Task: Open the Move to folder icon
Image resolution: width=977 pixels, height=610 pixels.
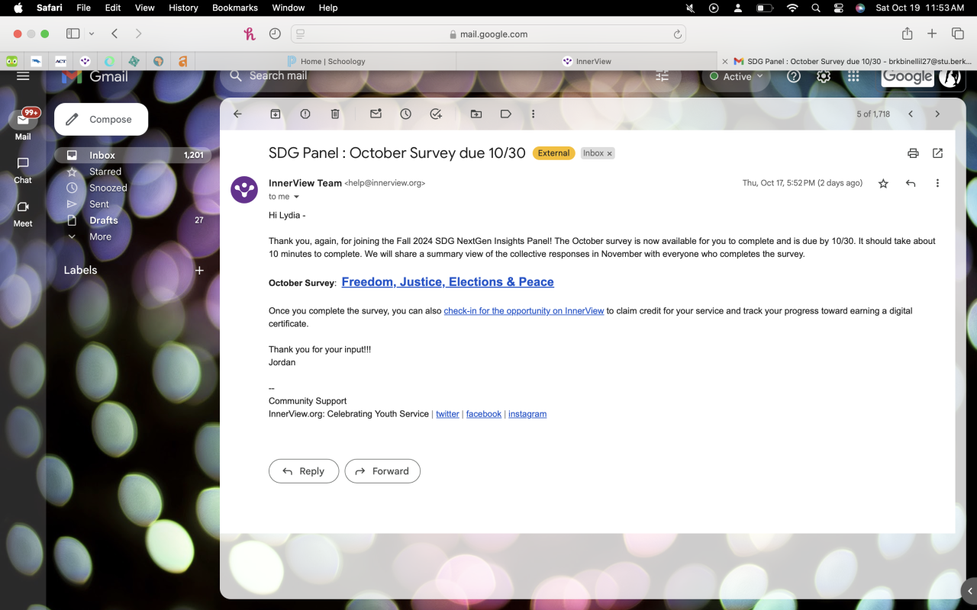Action: point(476,114)
